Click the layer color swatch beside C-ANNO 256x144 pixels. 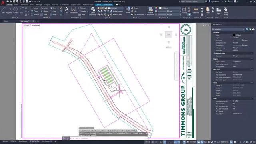click(109, 8)
